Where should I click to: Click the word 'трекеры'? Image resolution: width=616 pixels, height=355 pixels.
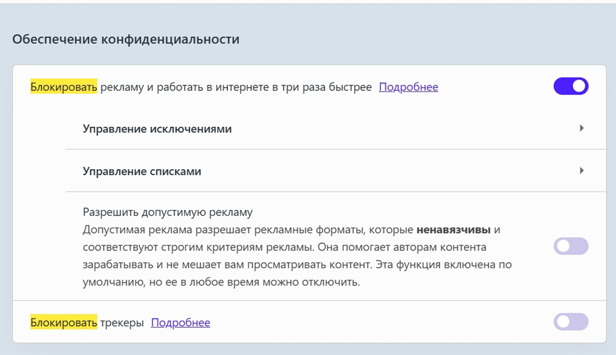pyautogui.click(x=122, y=322)
